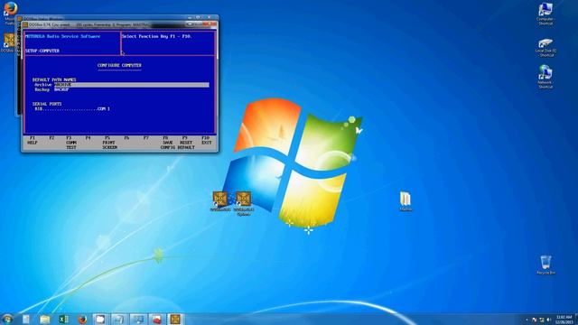Click F5 PRINT SCREEN in the function key bar
Screen dimensions: 578x325
click(x=109, y=143)
